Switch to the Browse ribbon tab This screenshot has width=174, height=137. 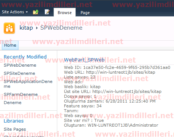(65, 13)
